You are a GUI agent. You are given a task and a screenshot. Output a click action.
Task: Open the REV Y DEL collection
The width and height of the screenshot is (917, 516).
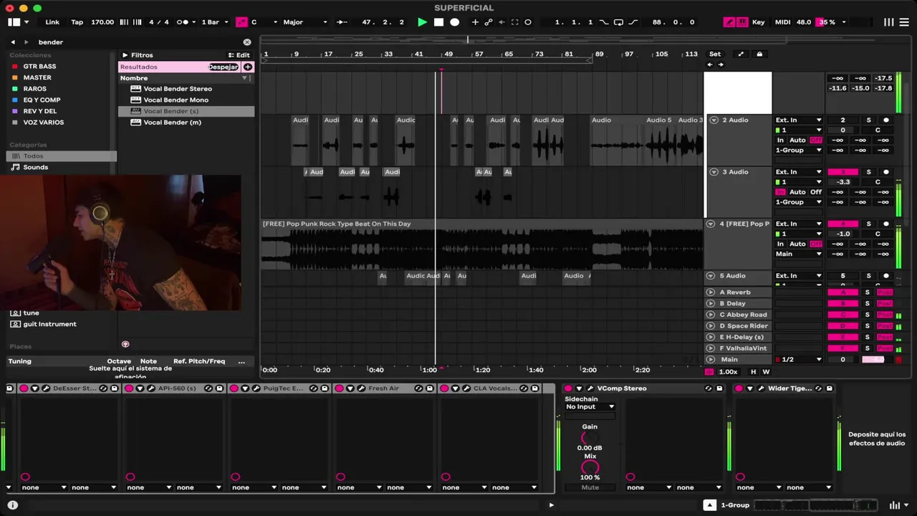click(x=39, y=111)
